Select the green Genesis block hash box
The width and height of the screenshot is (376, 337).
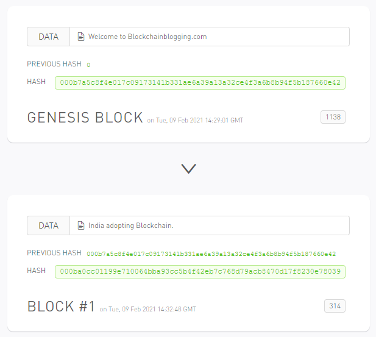(200, 83)
